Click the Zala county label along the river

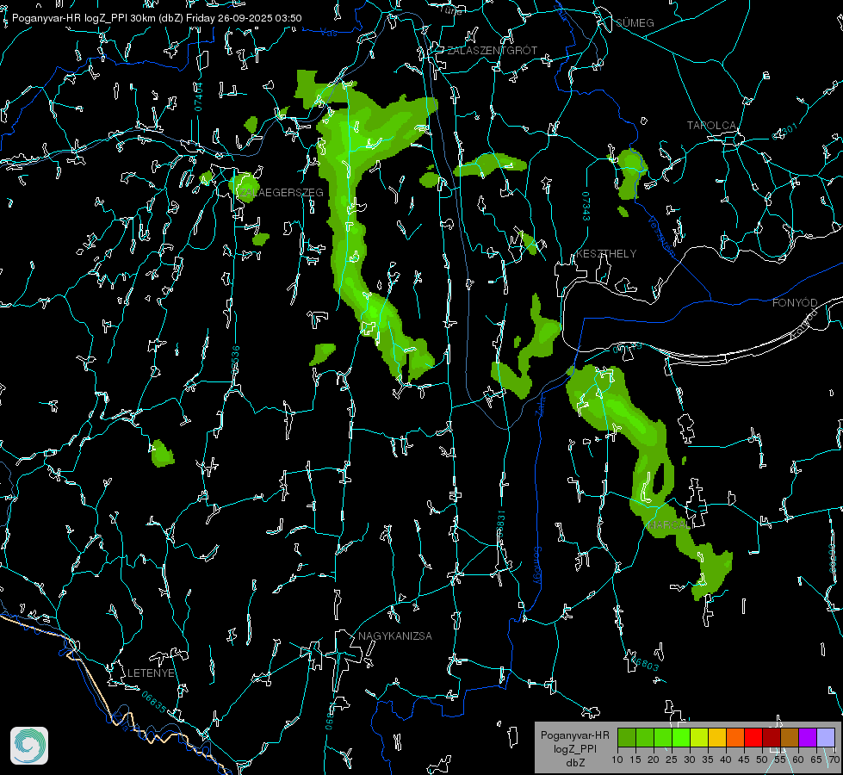pos(540,406)
